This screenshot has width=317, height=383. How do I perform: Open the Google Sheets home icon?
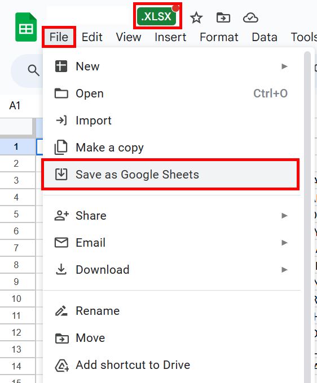pos(26,27)
